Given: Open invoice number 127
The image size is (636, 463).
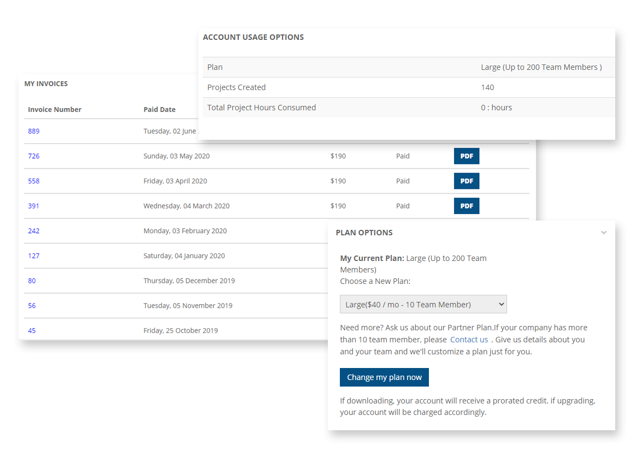Looking at the screenshot, I should pyautogui.click(x=34, y=256).
